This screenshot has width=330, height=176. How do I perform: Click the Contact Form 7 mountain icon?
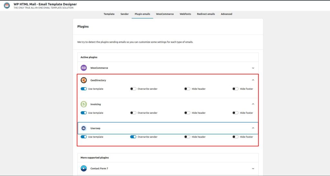pyautogui.click(x=84, y=168)
